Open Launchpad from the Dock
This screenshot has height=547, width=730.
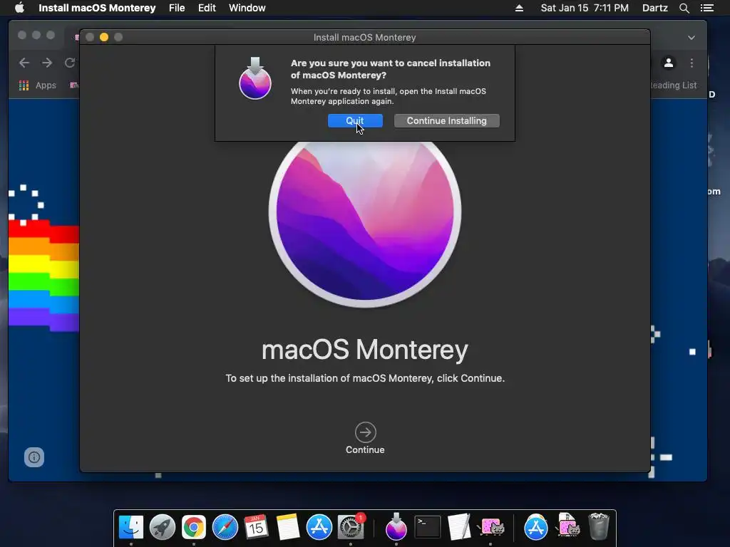pyautogui.click(x=162, y=527)
